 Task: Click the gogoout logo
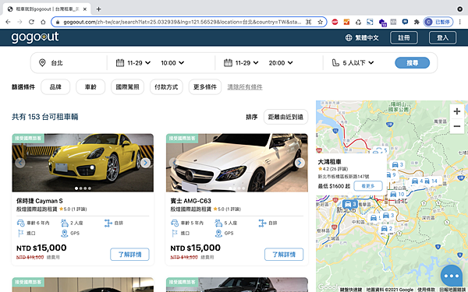click(x=35, y=37)
